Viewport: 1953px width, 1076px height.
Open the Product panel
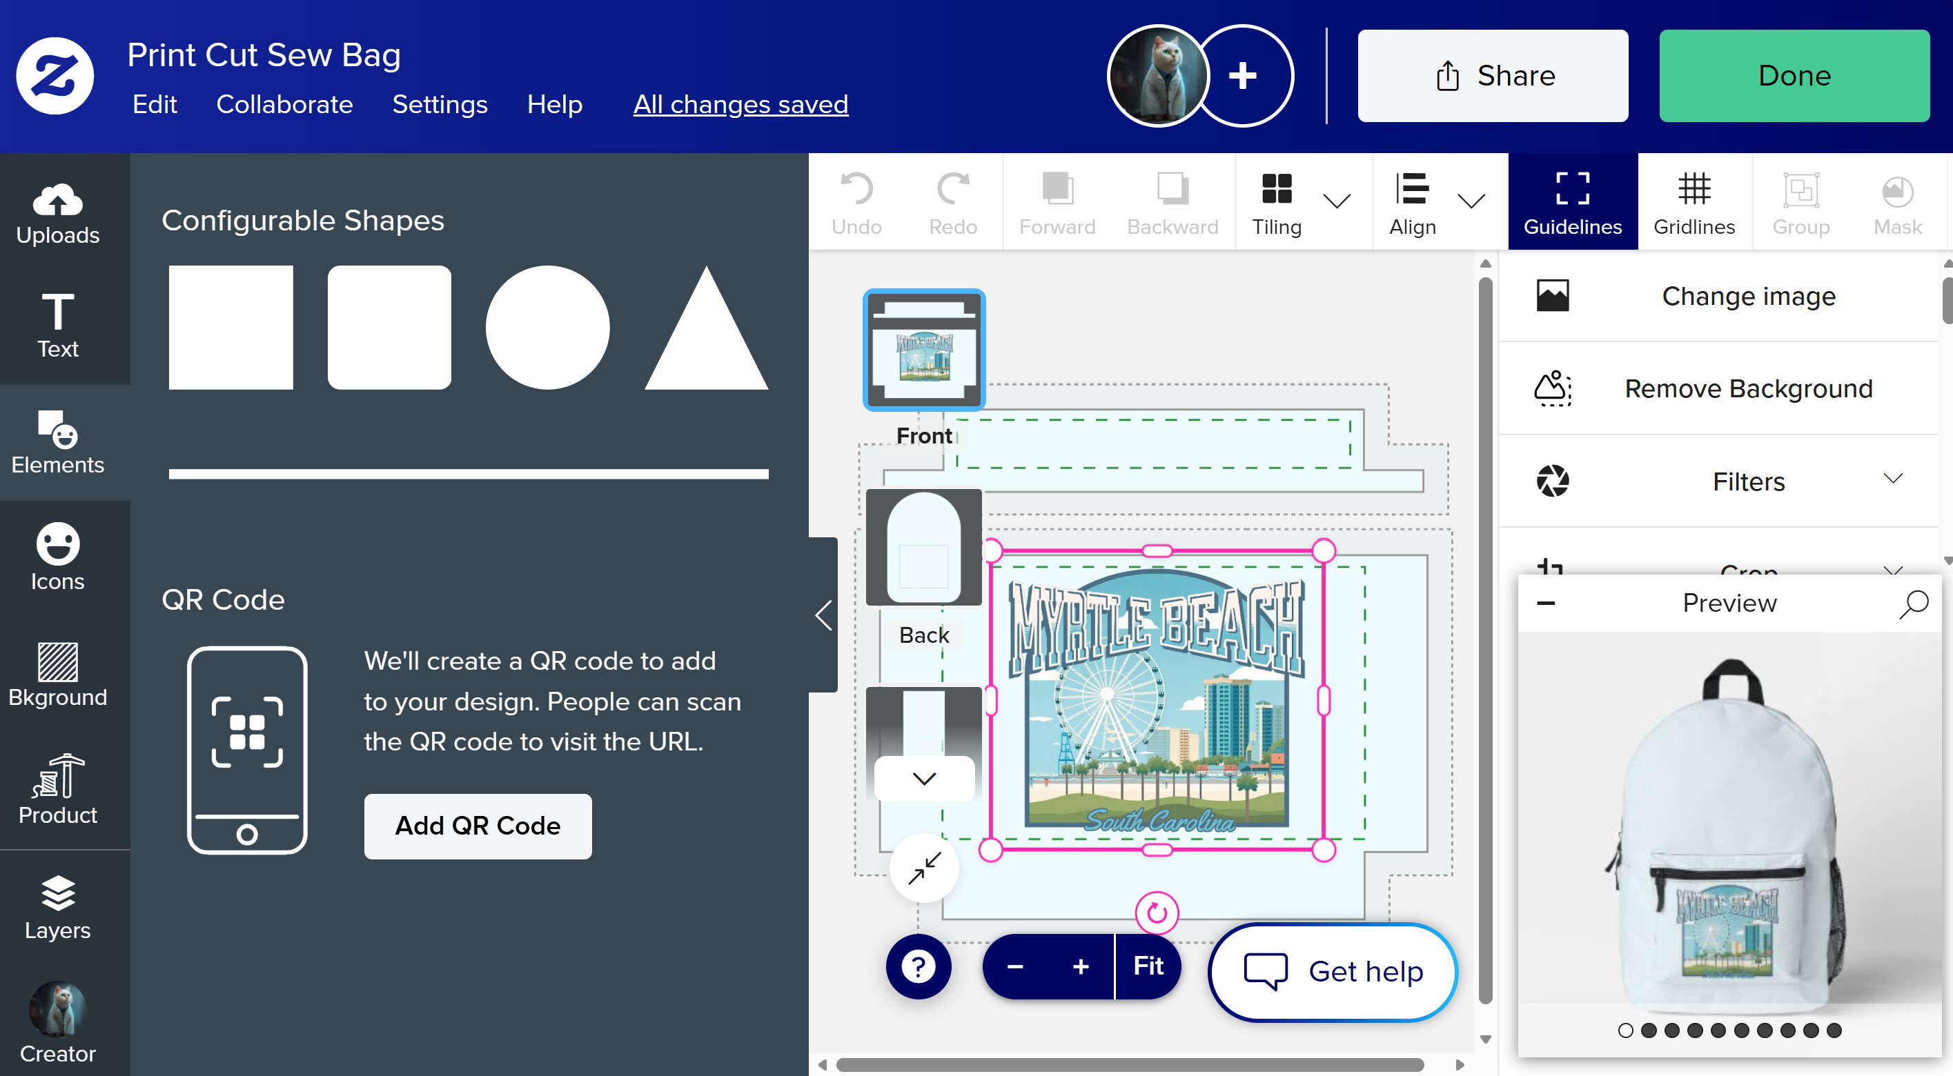click(x=57, y=790)
